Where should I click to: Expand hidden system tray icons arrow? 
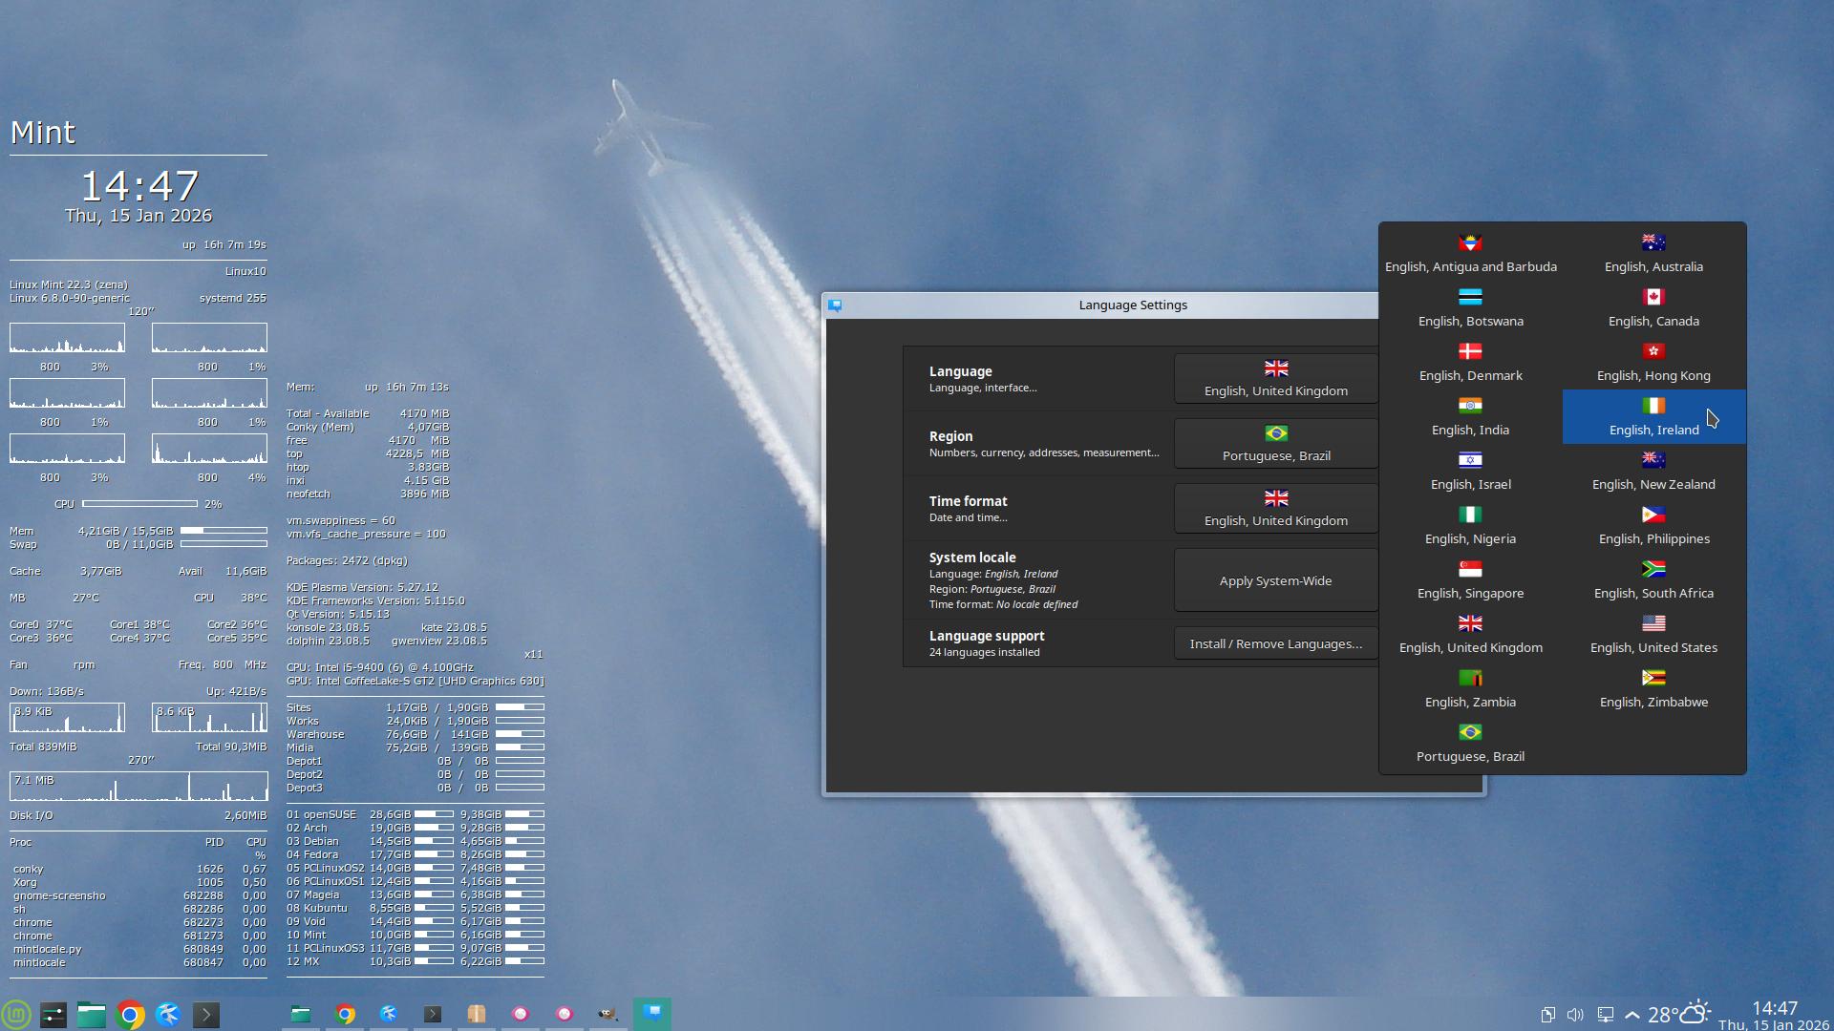point(1632,1015)
